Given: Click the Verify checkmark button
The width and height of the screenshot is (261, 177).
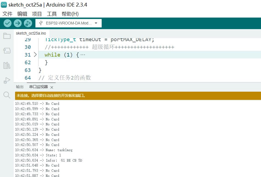Looking at the screenshot, I should pos(7,23).
